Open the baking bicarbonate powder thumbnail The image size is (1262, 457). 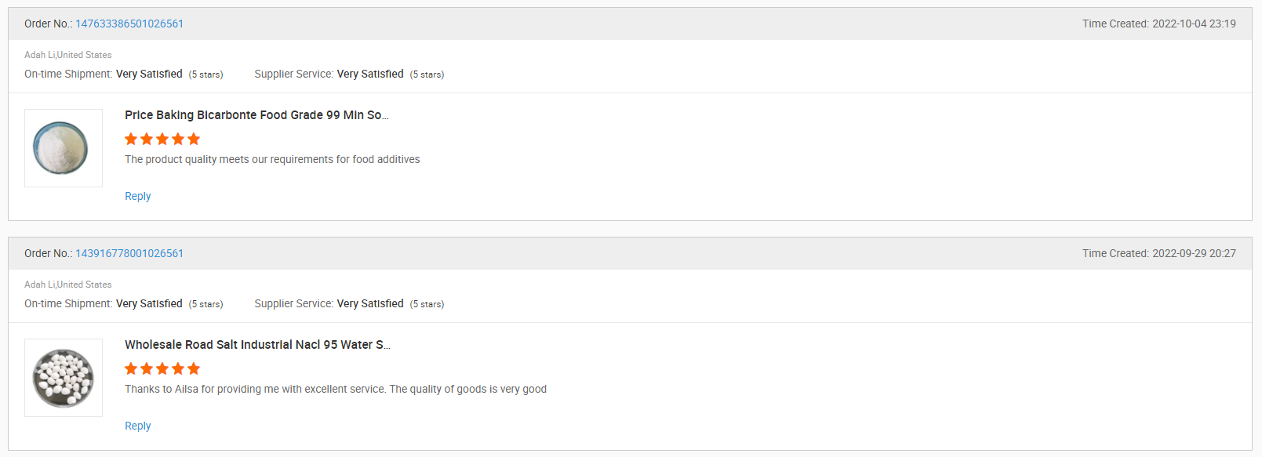click(64, 148)
